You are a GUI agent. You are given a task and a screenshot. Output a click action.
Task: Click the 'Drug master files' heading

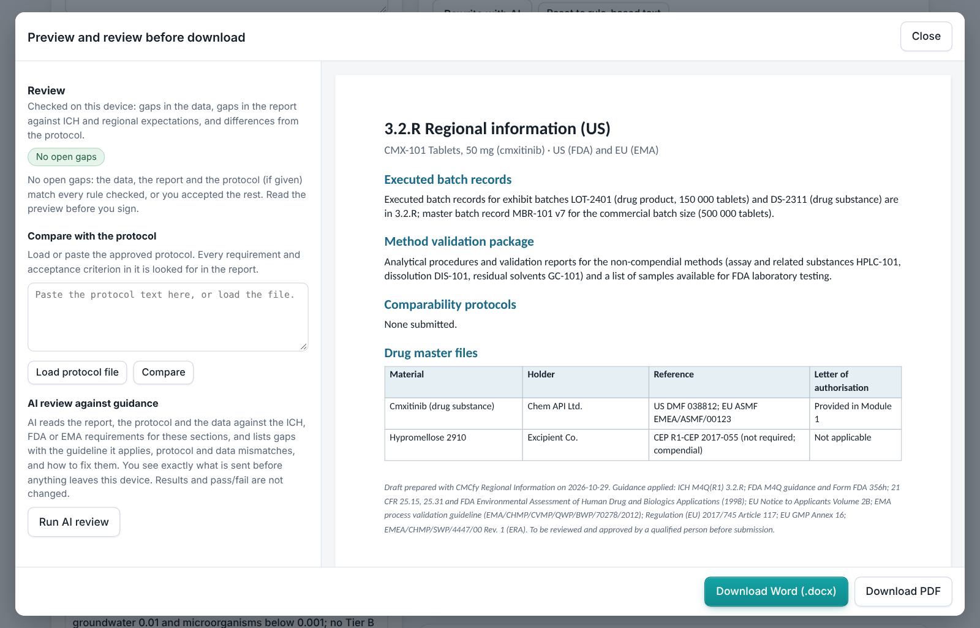coord(431,353)
